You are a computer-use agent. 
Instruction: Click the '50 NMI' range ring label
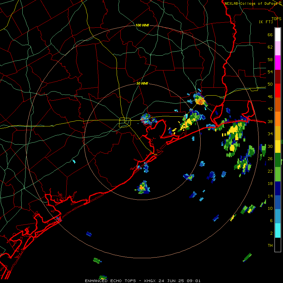(142, 83)
